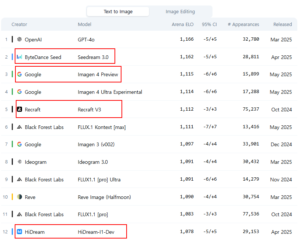Click the Ideogram logo icon
Screen dimensions: 298x240
[x=19, y=162]
